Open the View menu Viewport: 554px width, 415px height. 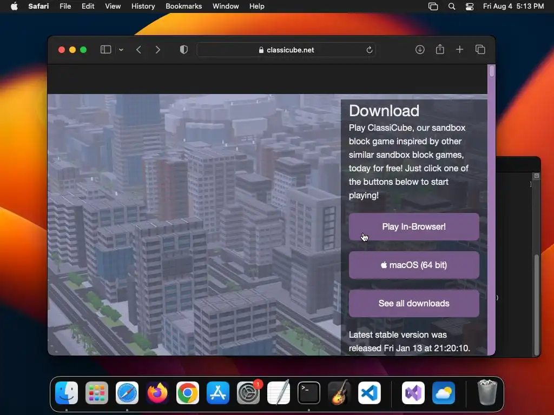coord(113,6)
